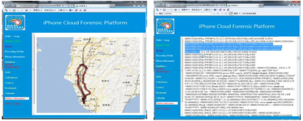The height and width of the screenshot is (121, 303).
Task: Click the help icon in left window toolbar
Action: (x=70, y=10)
